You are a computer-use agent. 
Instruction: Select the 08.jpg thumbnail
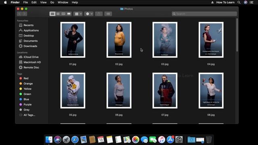[211, 91]
